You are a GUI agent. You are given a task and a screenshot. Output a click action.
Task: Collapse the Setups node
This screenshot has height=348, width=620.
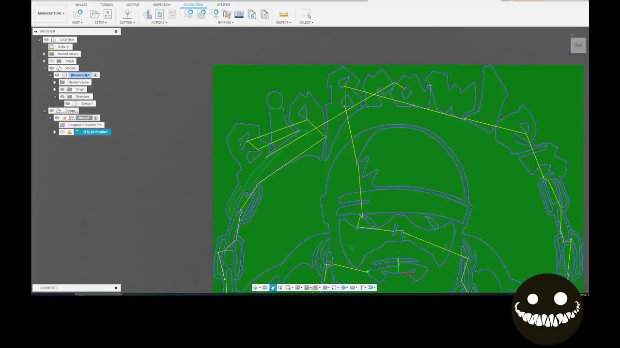pyautogui.click(x=44, y=111)
